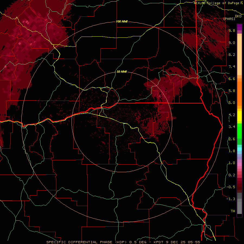244x244 pixels.
Task: Click the 6.6 scale value
Action: coord(232,79)
